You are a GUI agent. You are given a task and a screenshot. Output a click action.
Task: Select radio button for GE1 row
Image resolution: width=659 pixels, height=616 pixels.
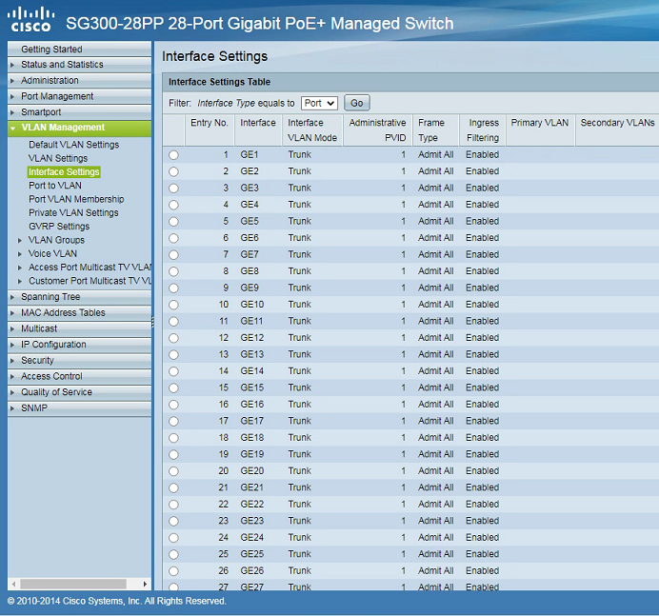173,155
